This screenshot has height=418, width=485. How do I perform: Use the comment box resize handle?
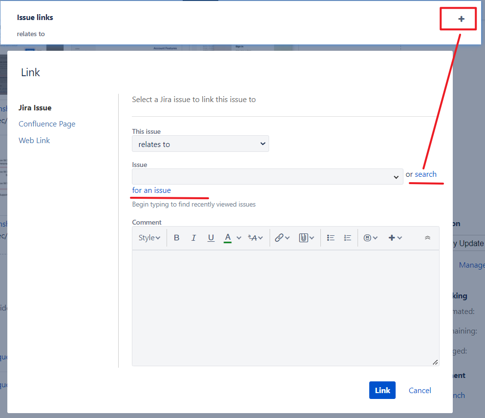tap(435, 362)
